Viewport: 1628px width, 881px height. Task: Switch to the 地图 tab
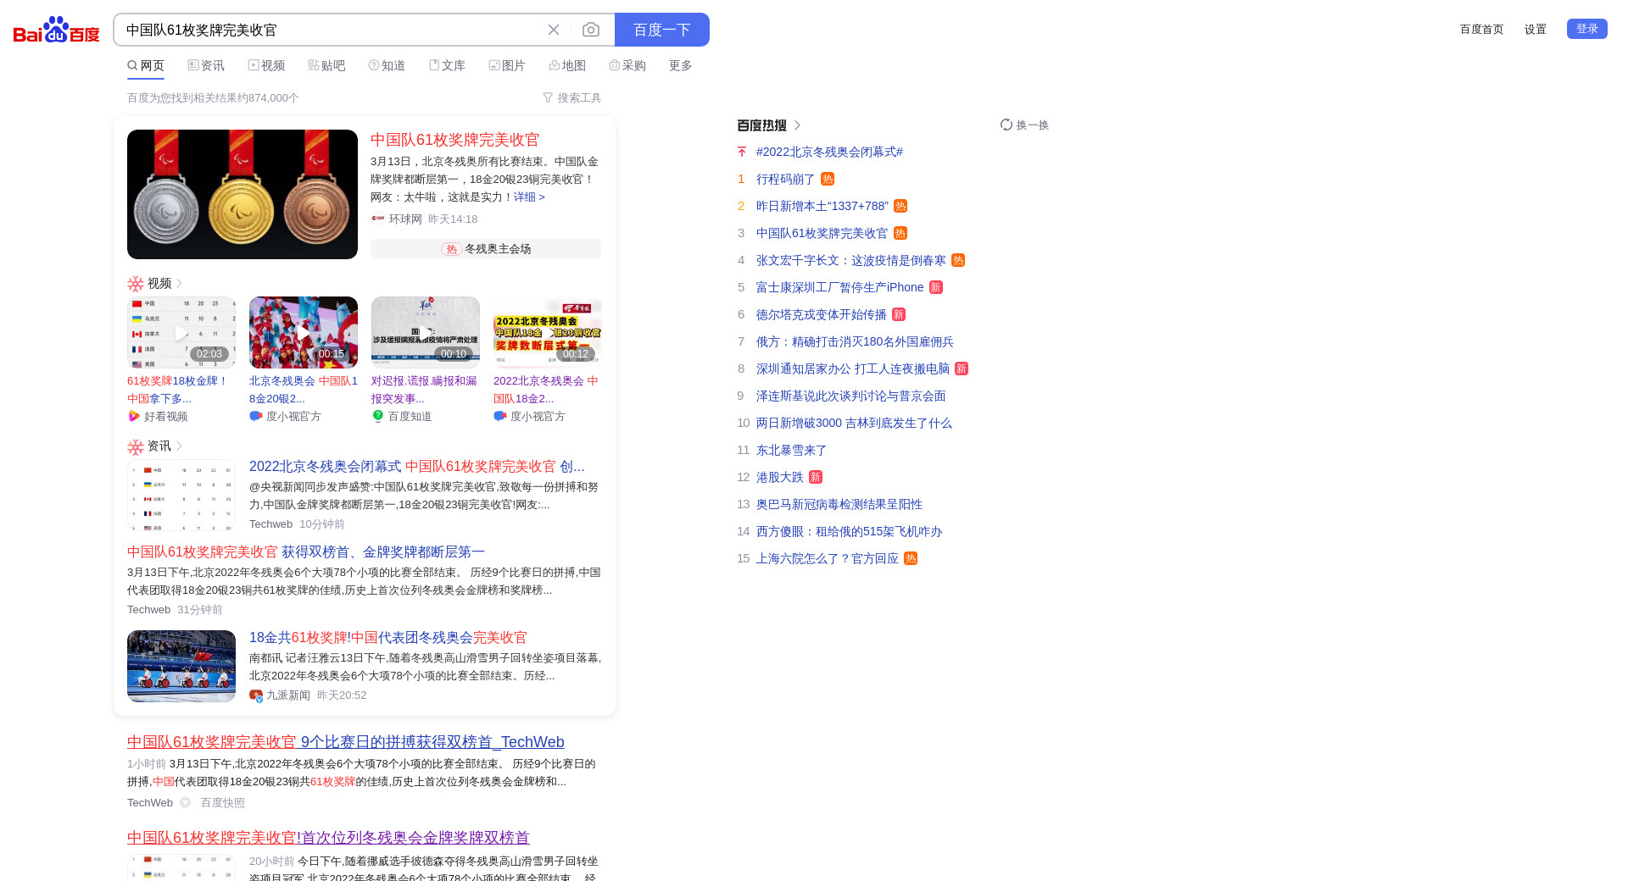(x=567, y=65)
